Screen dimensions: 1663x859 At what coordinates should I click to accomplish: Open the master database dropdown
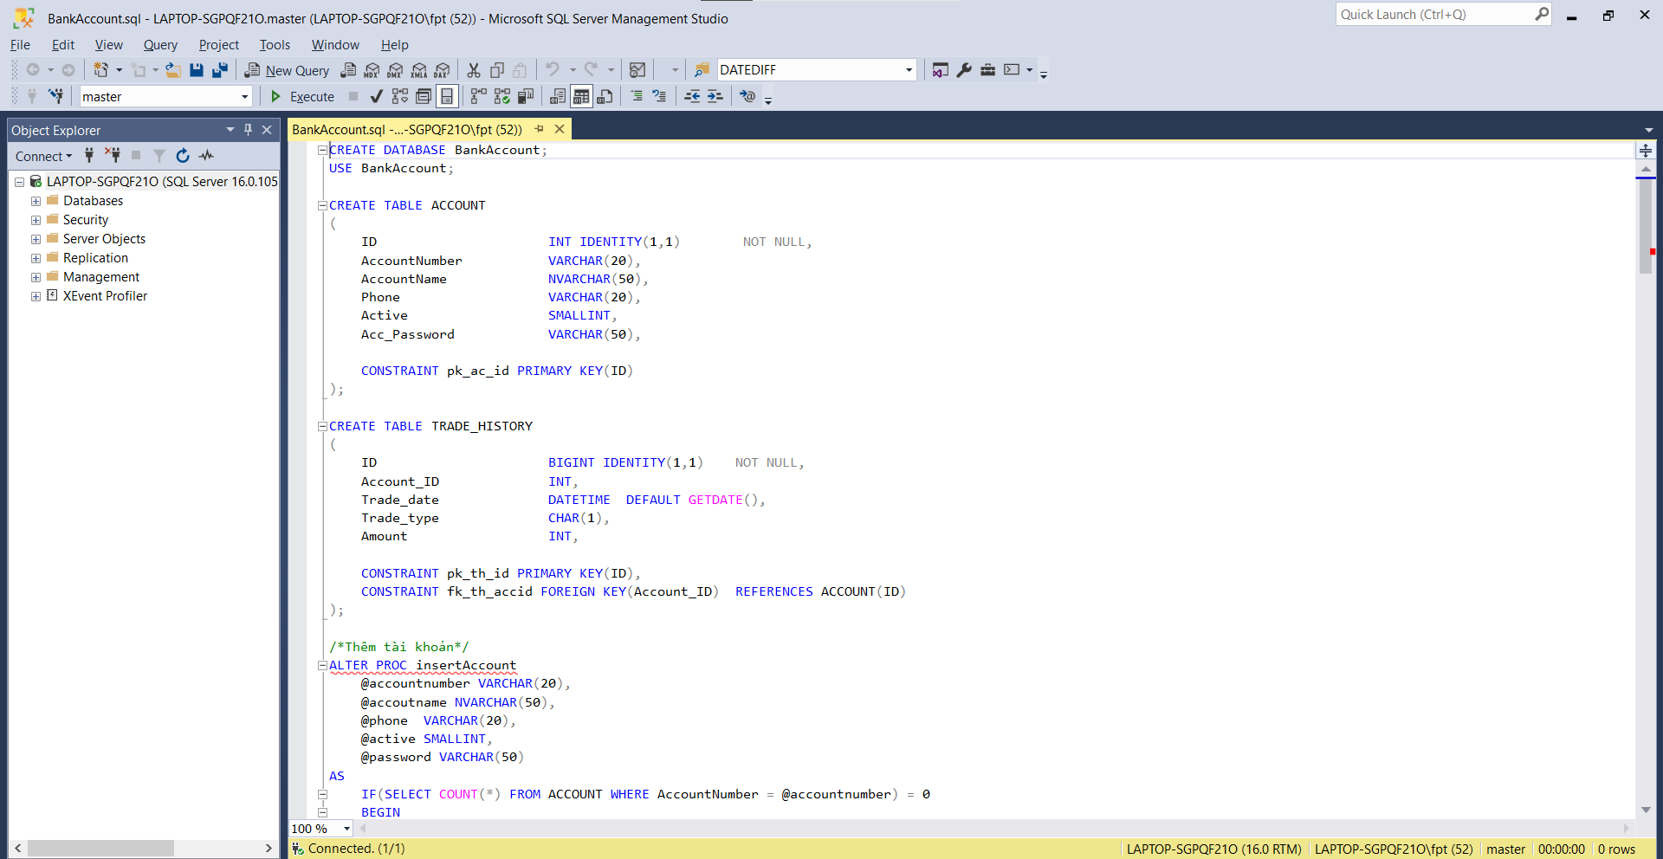(243, 96)
